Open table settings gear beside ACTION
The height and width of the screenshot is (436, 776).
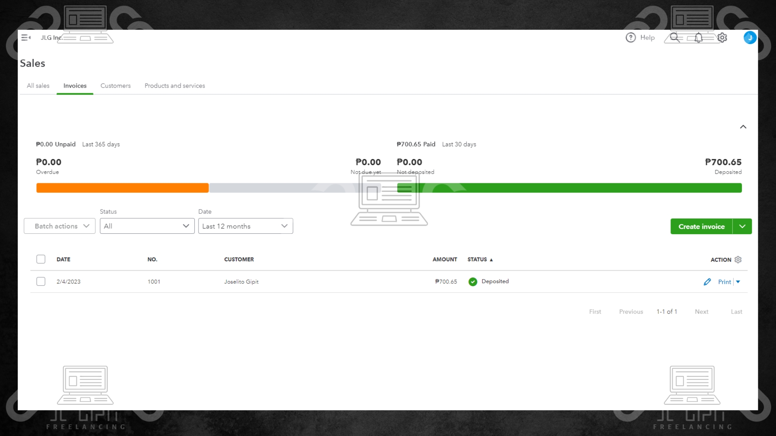coord(738,260)
